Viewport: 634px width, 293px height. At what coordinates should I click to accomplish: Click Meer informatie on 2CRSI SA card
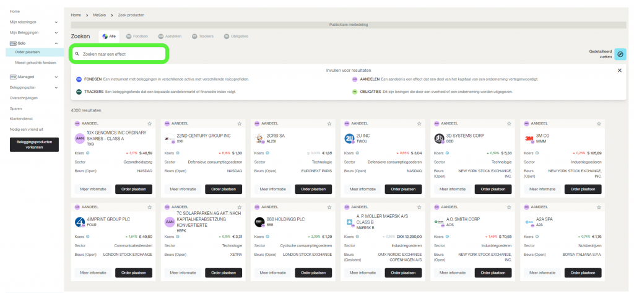point(273,189)
